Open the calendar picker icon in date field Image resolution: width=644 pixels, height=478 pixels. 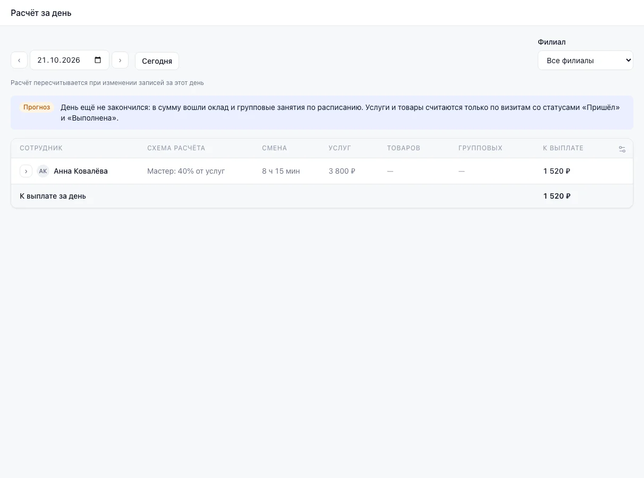pos(98,60)
